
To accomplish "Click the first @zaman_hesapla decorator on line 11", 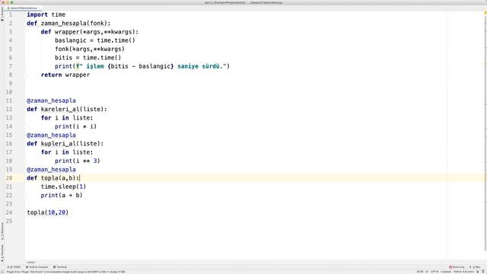I will coord(51,100).
